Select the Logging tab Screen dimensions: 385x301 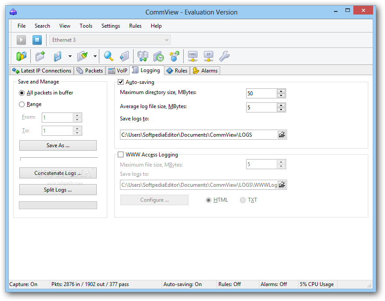[146, 70]
